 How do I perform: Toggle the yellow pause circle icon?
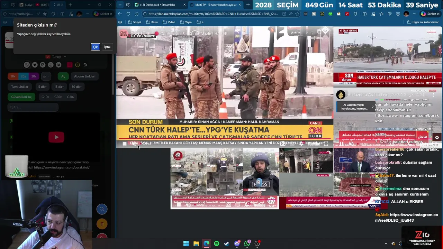click(78, 65)
